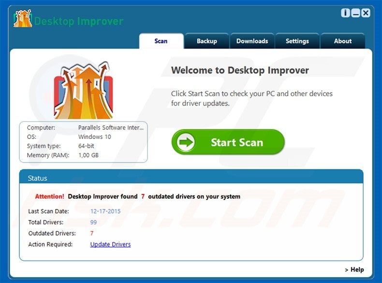Click the Outdated Drivers label
Viewport: 382px width, 283px height.
(x=52, y=233)
